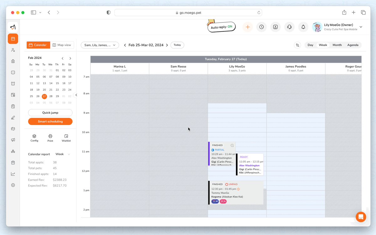The height and width of the screenshot is (235, 376).
Task: Go to the next week arrow
Action: click(167, 45)
